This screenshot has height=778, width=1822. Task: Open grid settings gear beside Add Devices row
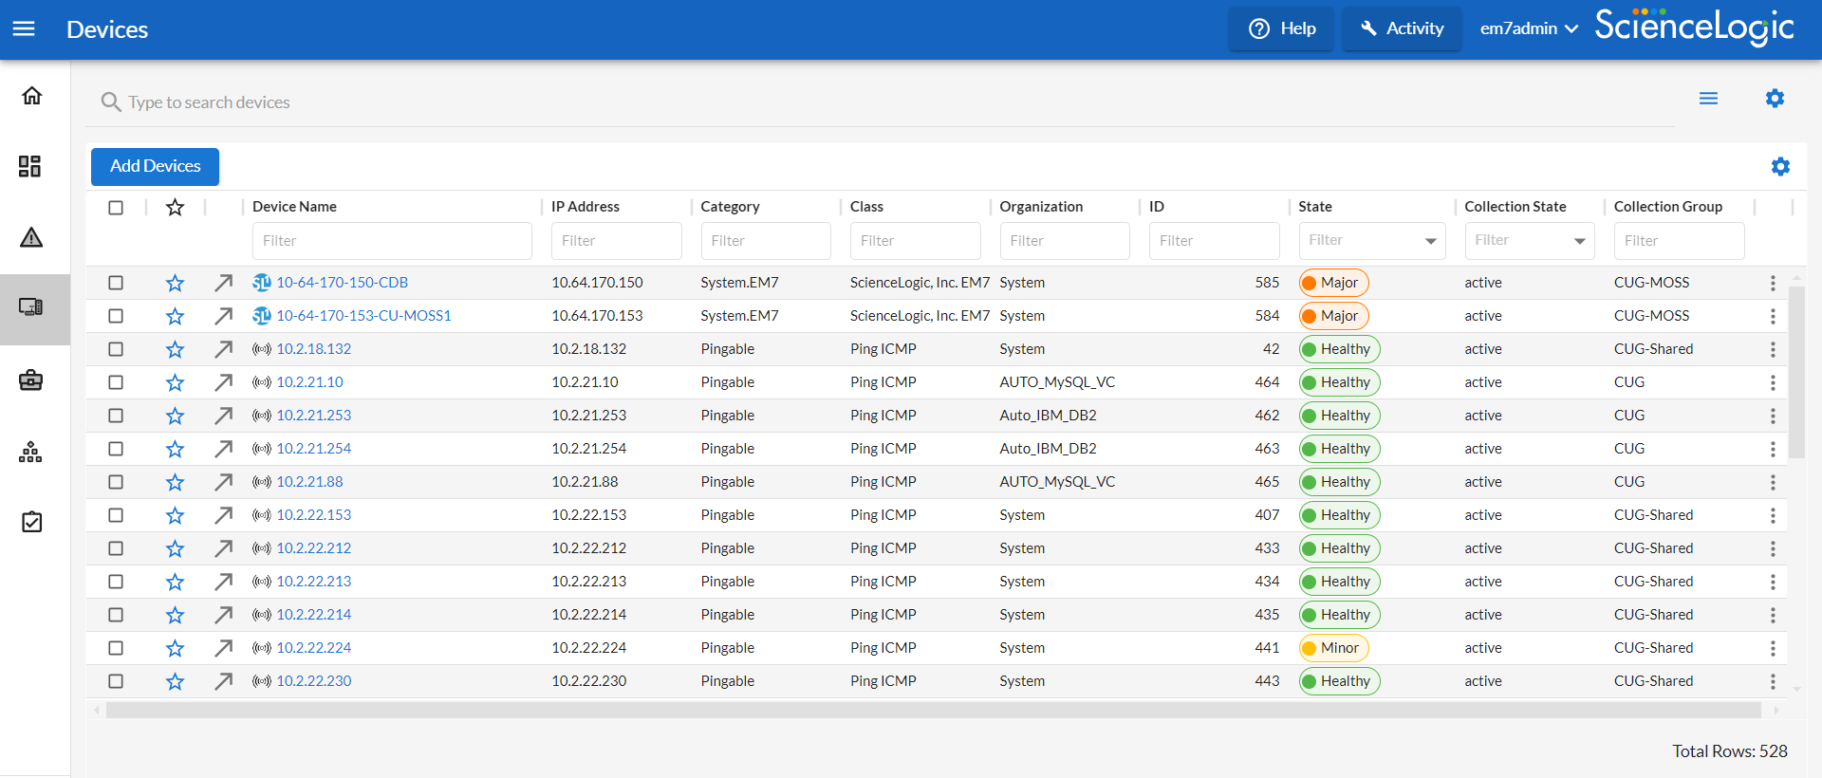tap(1780, 167)
